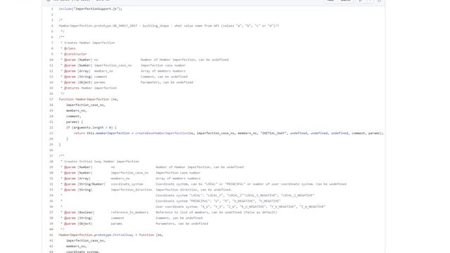The image size is (450, 253).
Task: Click the '@returns Member imperfection' line
Action: click(91, 88)
